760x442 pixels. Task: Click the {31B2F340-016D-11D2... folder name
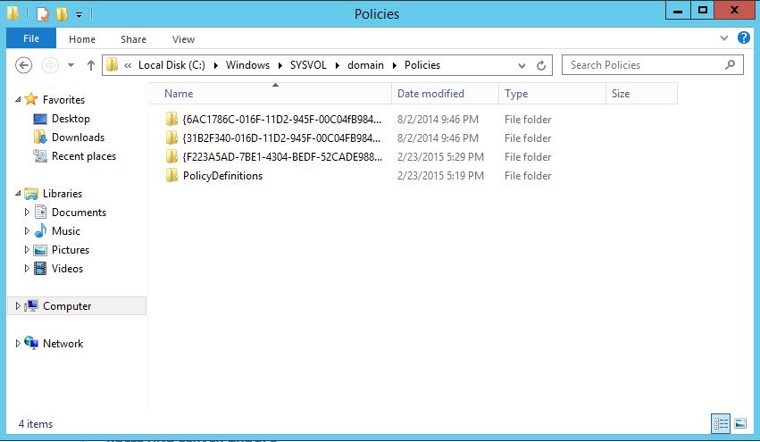tap(281, 138)
